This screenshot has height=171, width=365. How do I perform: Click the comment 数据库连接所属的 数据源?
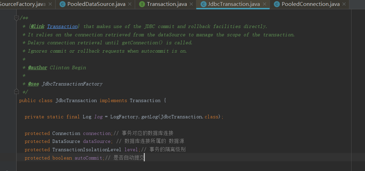click(155, 142)
